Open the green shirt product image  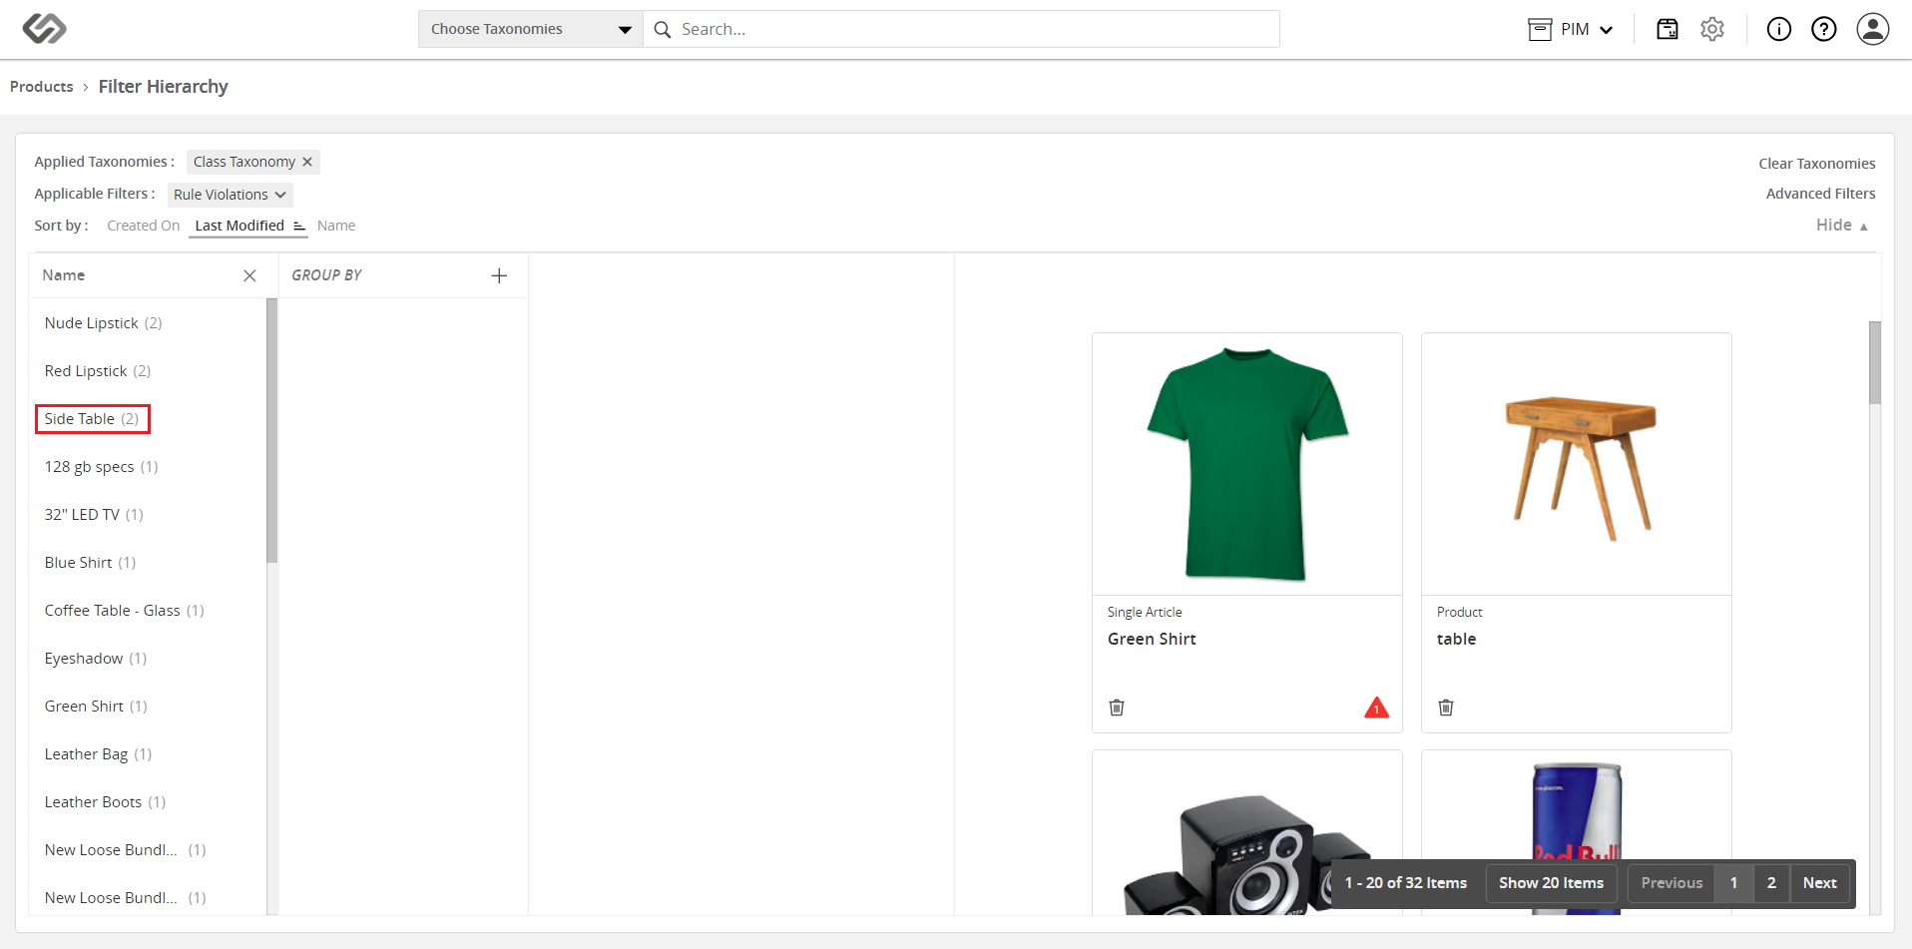[1246, 464]
